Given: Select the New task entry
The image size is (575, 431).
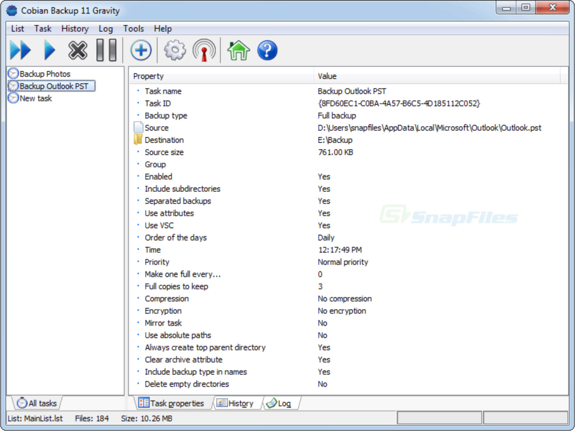Looking at the screenshot, I should point(36,98).
